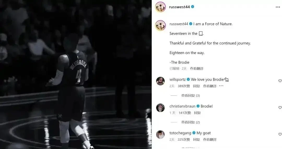This screenshot has width=282, height=149.
Task: Open more options on willsportz comment
Action: pyautogui.click(x=221, y=86)
